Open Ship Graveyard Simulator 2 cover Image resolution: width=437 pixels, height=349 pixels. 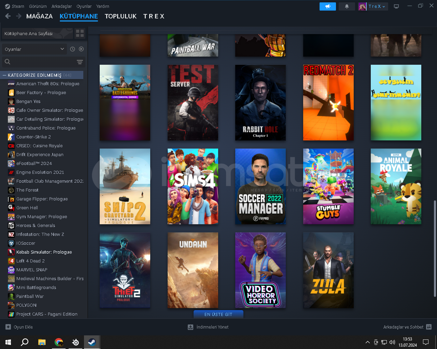[125, 186]
